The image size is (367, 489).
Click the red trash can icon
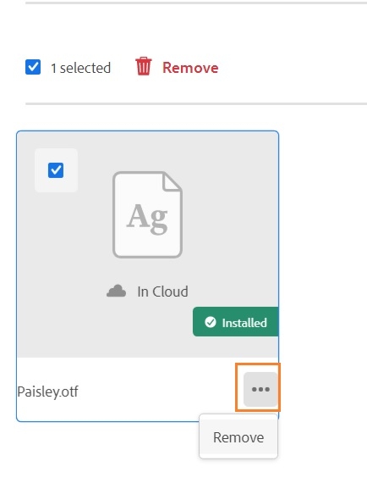pos(143,66)
